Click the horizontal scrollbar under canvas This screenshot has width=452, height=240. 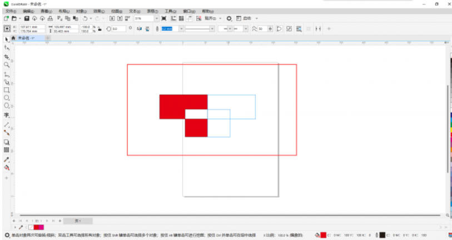[x=230, y=215]
